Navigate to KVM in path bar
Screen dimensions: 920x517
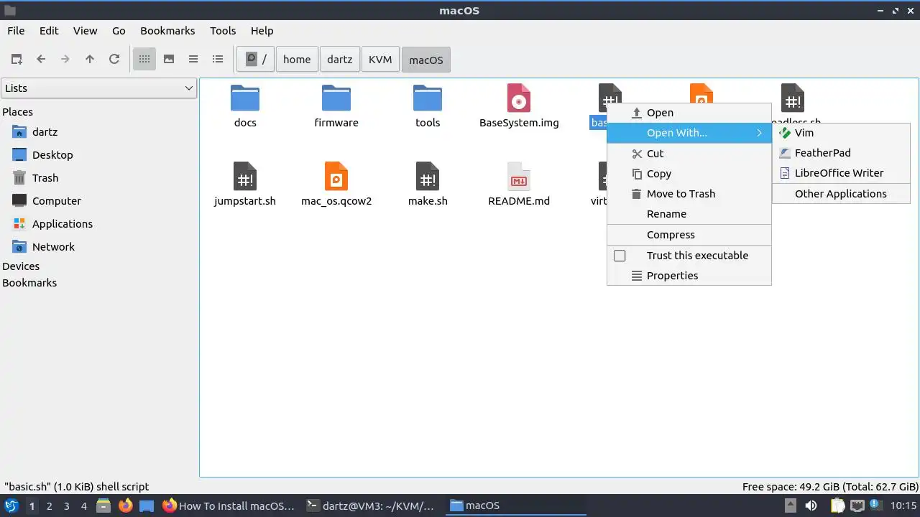tap(380, 60)
